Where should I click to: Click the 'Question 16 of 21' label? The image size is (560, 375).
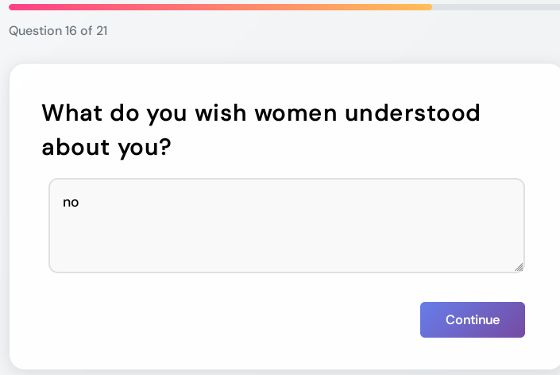tap(58, 31)
